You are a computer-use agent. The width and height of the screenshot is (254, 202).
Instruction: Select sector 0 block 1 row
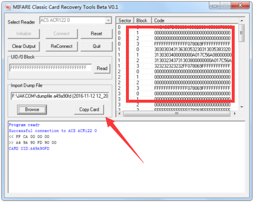pos(177,33)
